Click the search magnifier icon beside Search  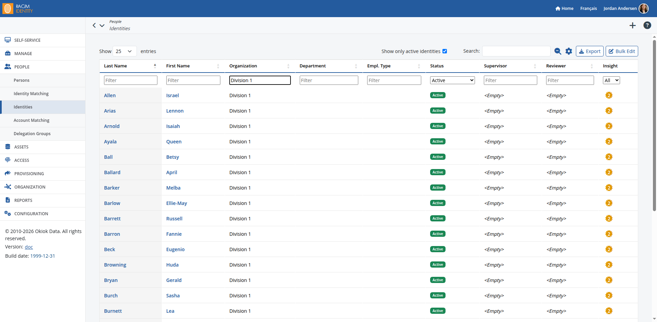click(558, 51)
